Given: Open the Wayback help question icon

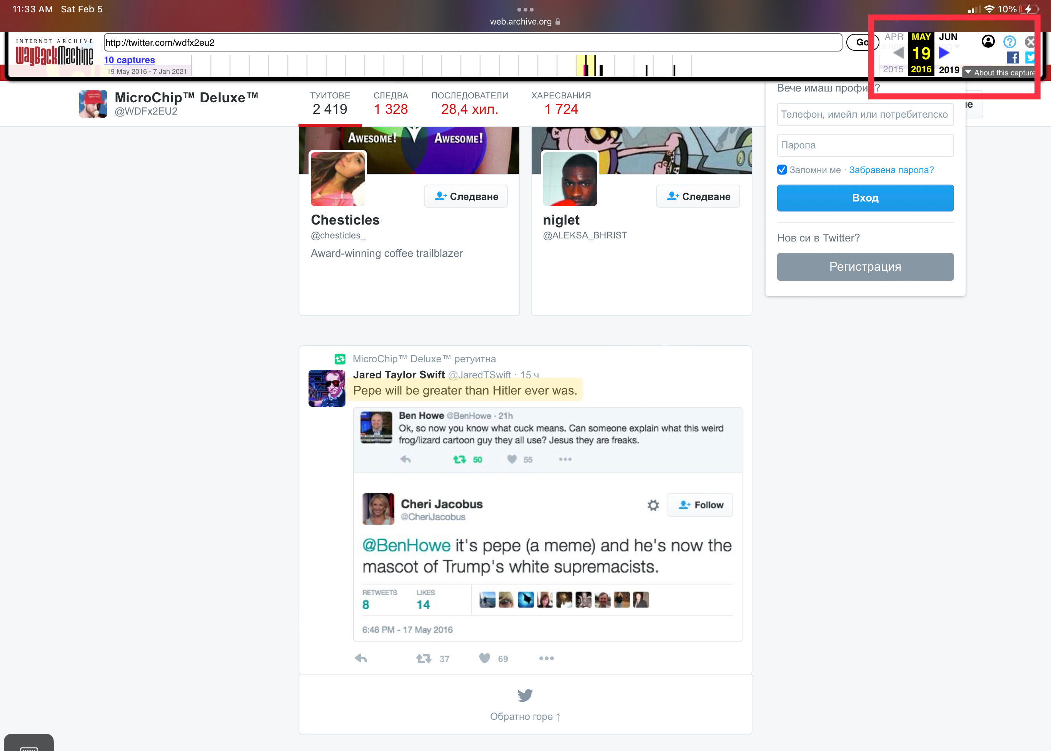Looking at the screenshot, I should pos(1009,42).
